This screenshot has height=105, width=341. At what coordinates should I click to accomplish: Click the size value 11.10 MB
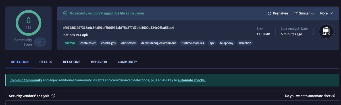(263, 34)
